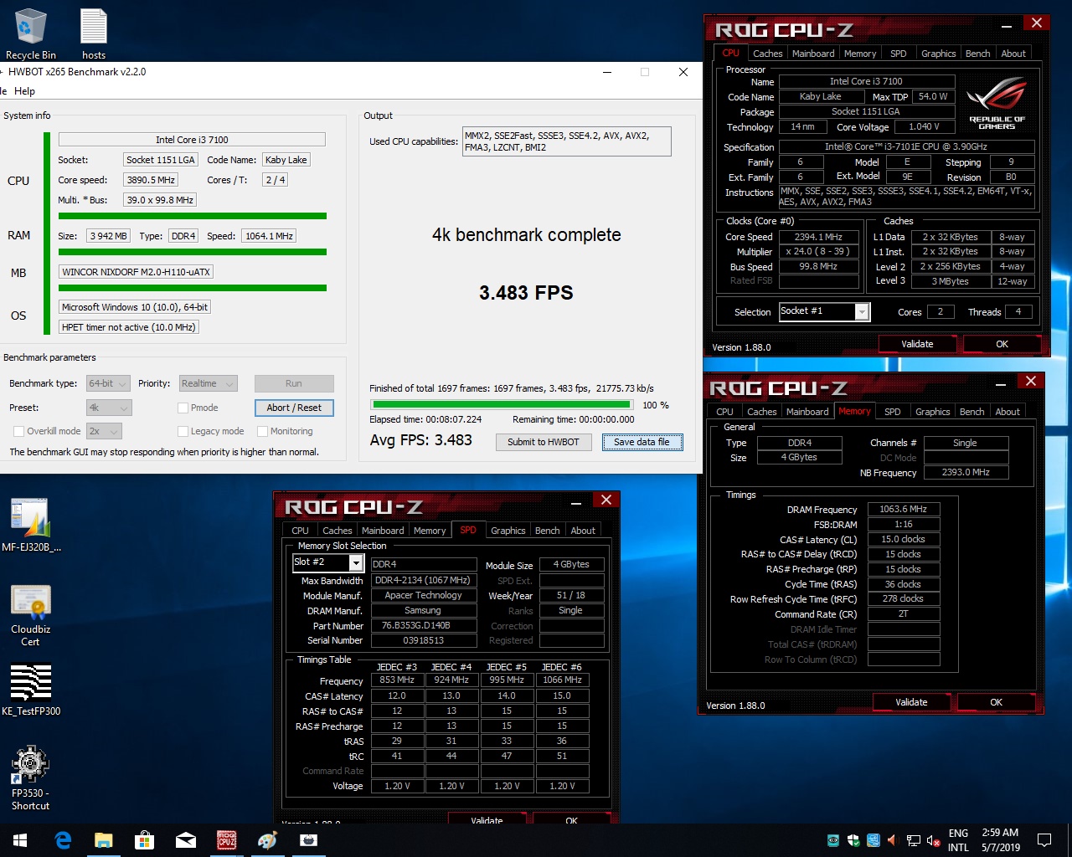Click the volume muted tray icon
The width and height of the screenshot is (1072, 857).
pyautogui.click(x=933, y=840)
